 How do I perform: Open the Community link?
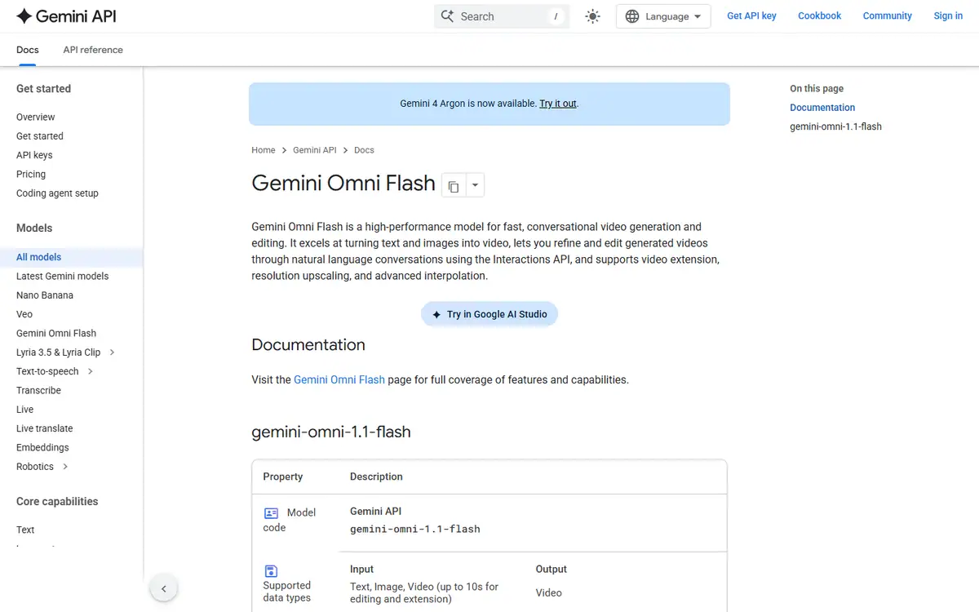tap(888, 16)
